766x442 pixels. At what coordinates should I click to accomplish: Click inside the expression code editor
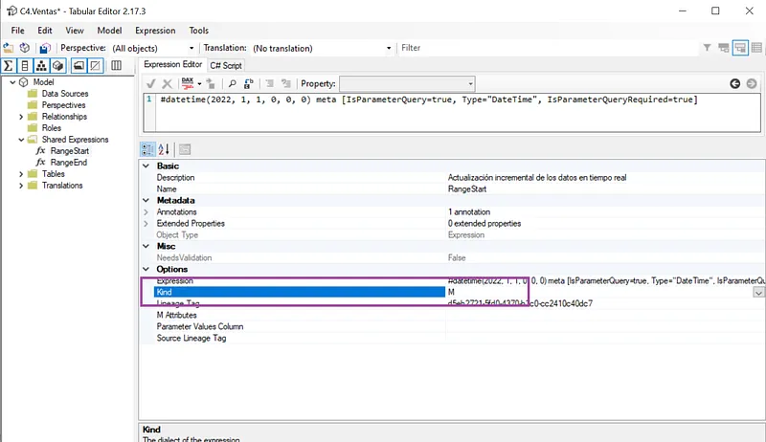click(458, 113)
